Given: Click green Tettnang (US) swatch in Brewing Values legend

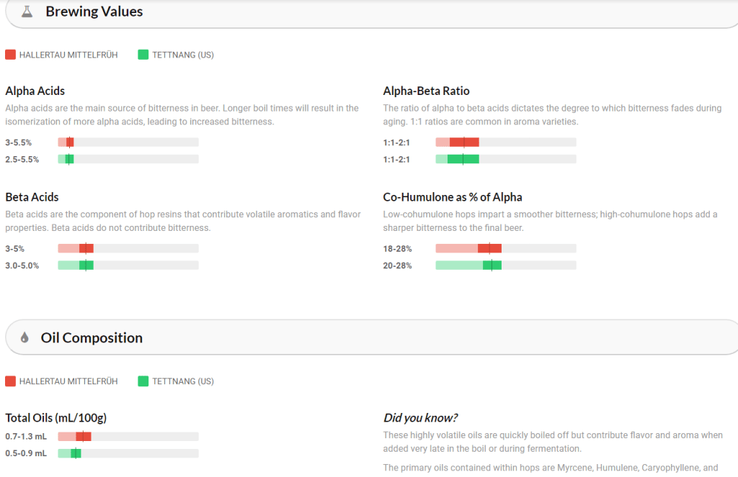Looking at the screenshot, I should (x=143, y=55).
